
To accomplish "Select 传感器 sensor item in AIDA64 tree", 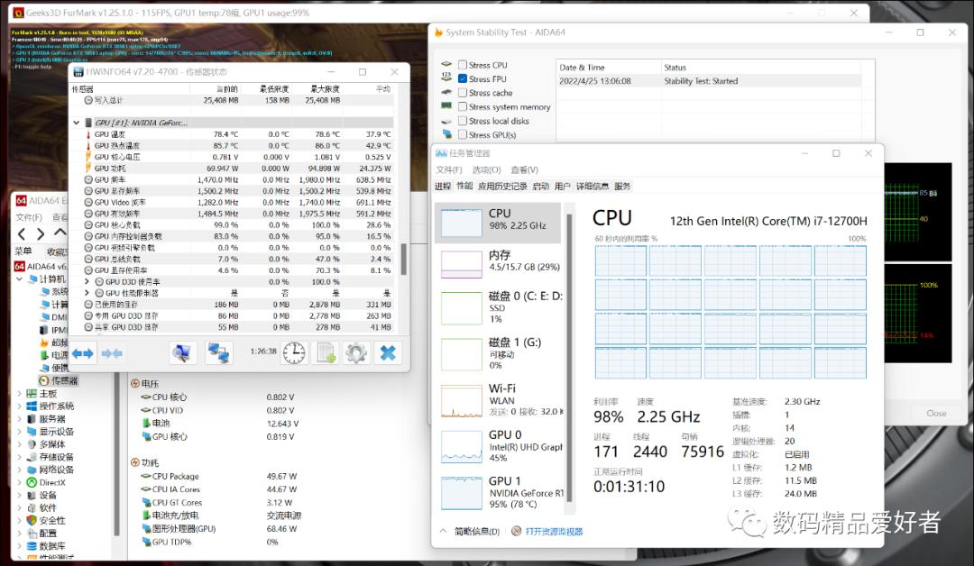I will tap(59, 380).
